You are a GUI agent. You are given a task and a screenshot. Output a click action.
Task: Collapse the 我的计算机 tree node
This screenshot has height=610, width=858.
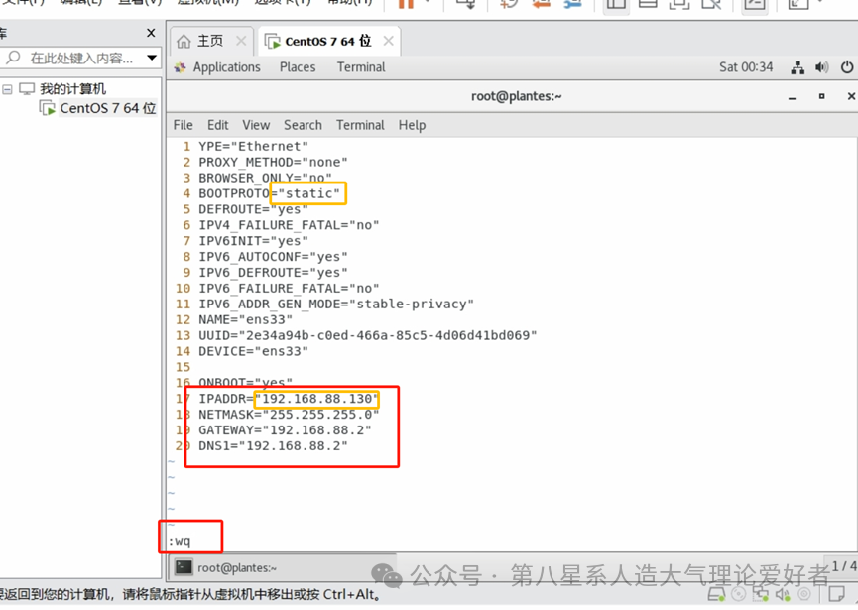[x=8, y=89]
